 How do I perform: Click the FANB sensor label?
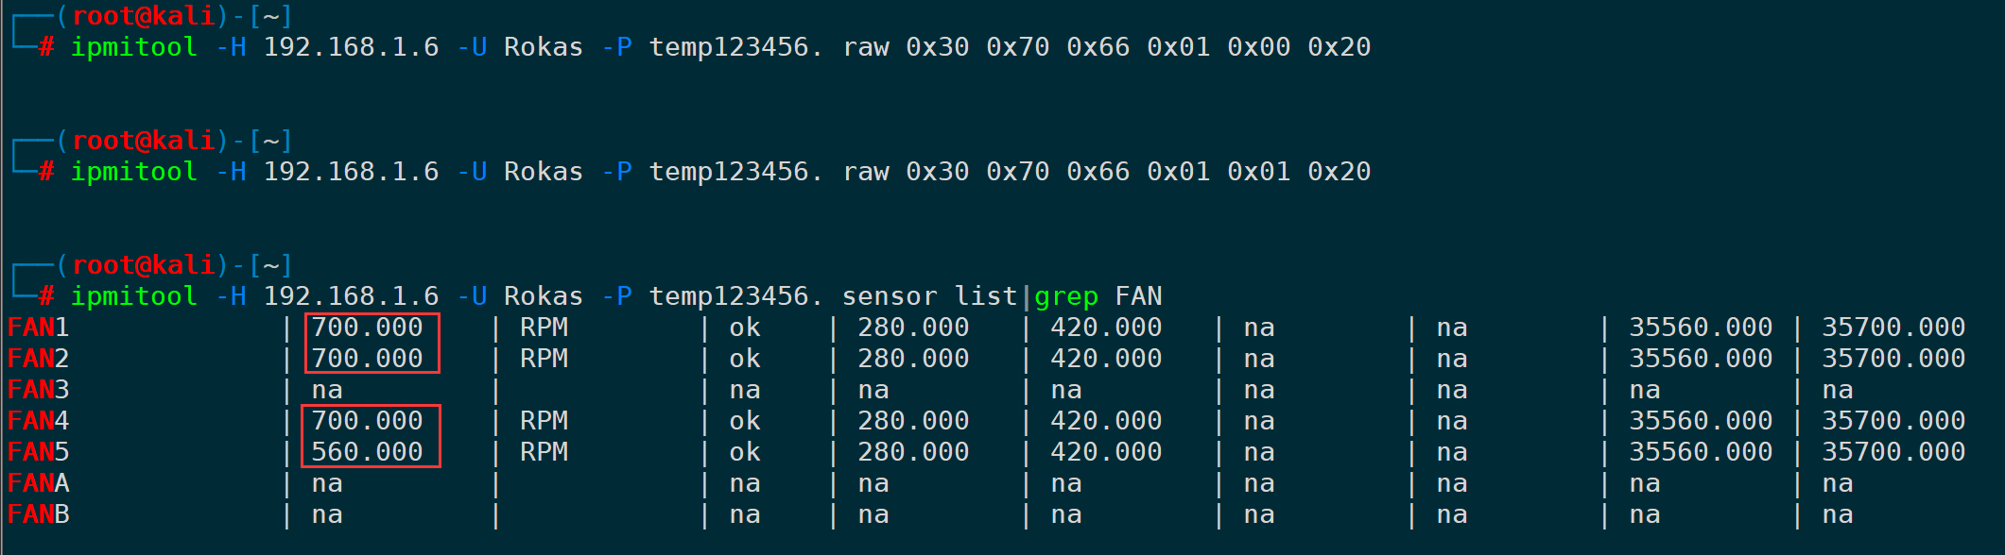click(x=39, y=514)
